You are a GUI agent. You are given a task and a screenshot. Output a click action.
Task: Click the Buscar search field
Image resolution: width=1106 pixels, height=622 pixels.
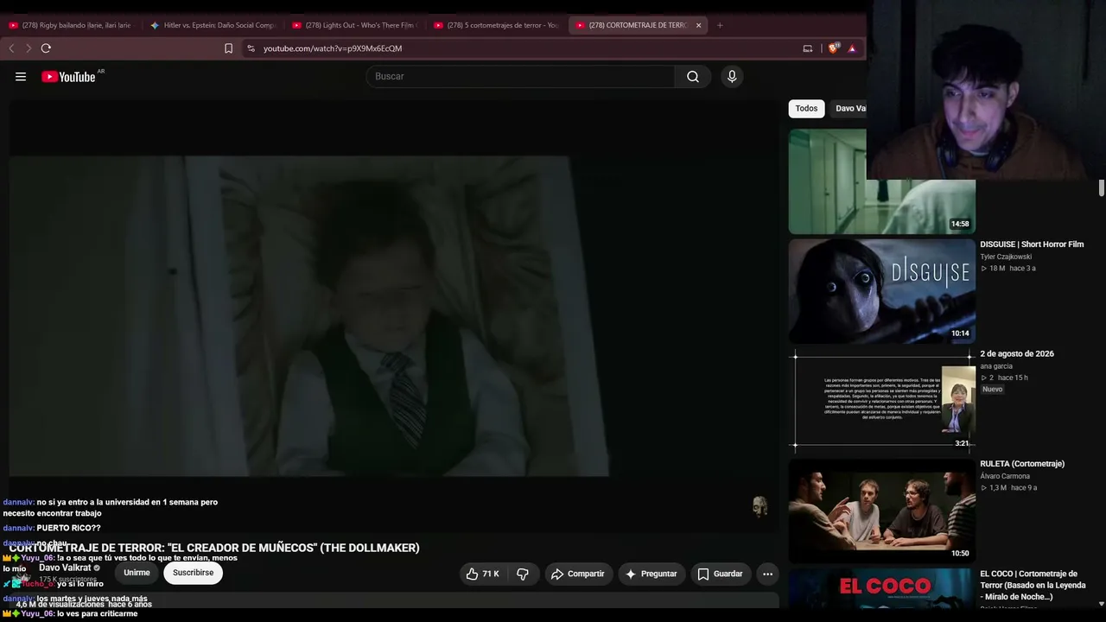(520, 77)
